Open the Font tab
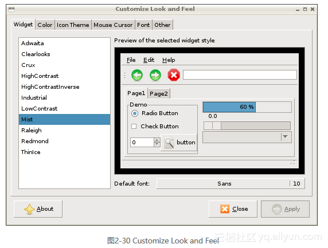 point(143,25)
